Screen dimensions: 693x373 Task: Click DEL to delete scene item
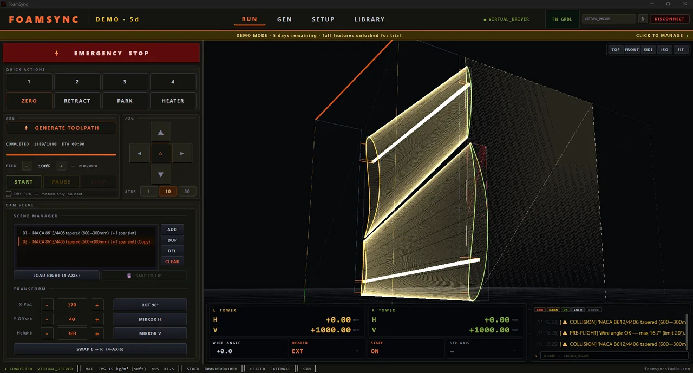(x=172, y=251)
